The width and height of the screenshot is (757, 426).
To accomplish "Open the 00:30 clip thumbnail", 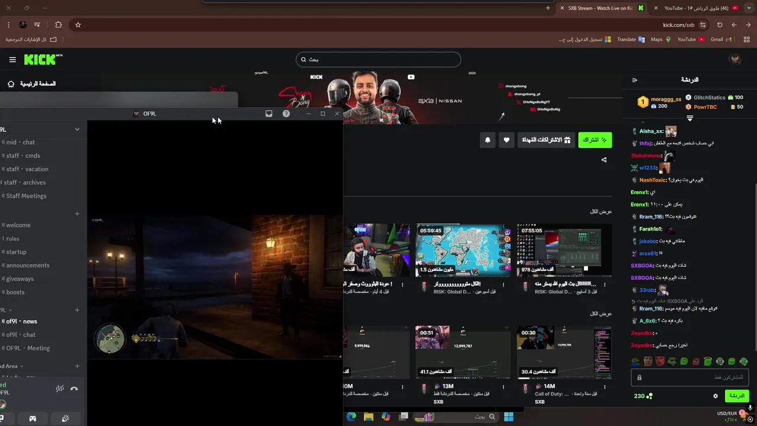I will click(564, 352).
